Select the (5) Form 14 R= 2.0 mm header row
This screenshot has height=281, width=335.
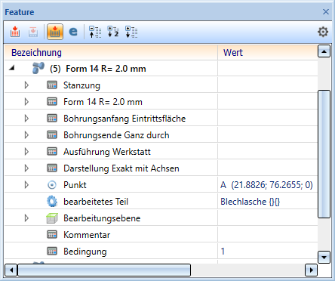161,68
